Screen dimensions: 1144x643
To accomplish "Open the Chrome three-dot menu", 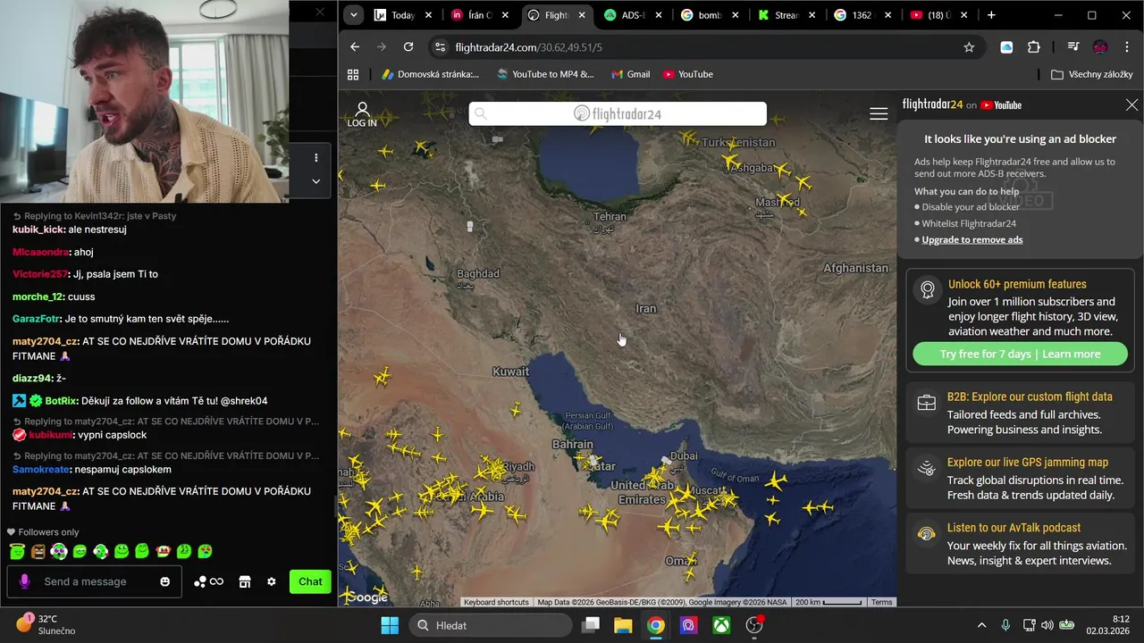I will [x=1126, y=47].
